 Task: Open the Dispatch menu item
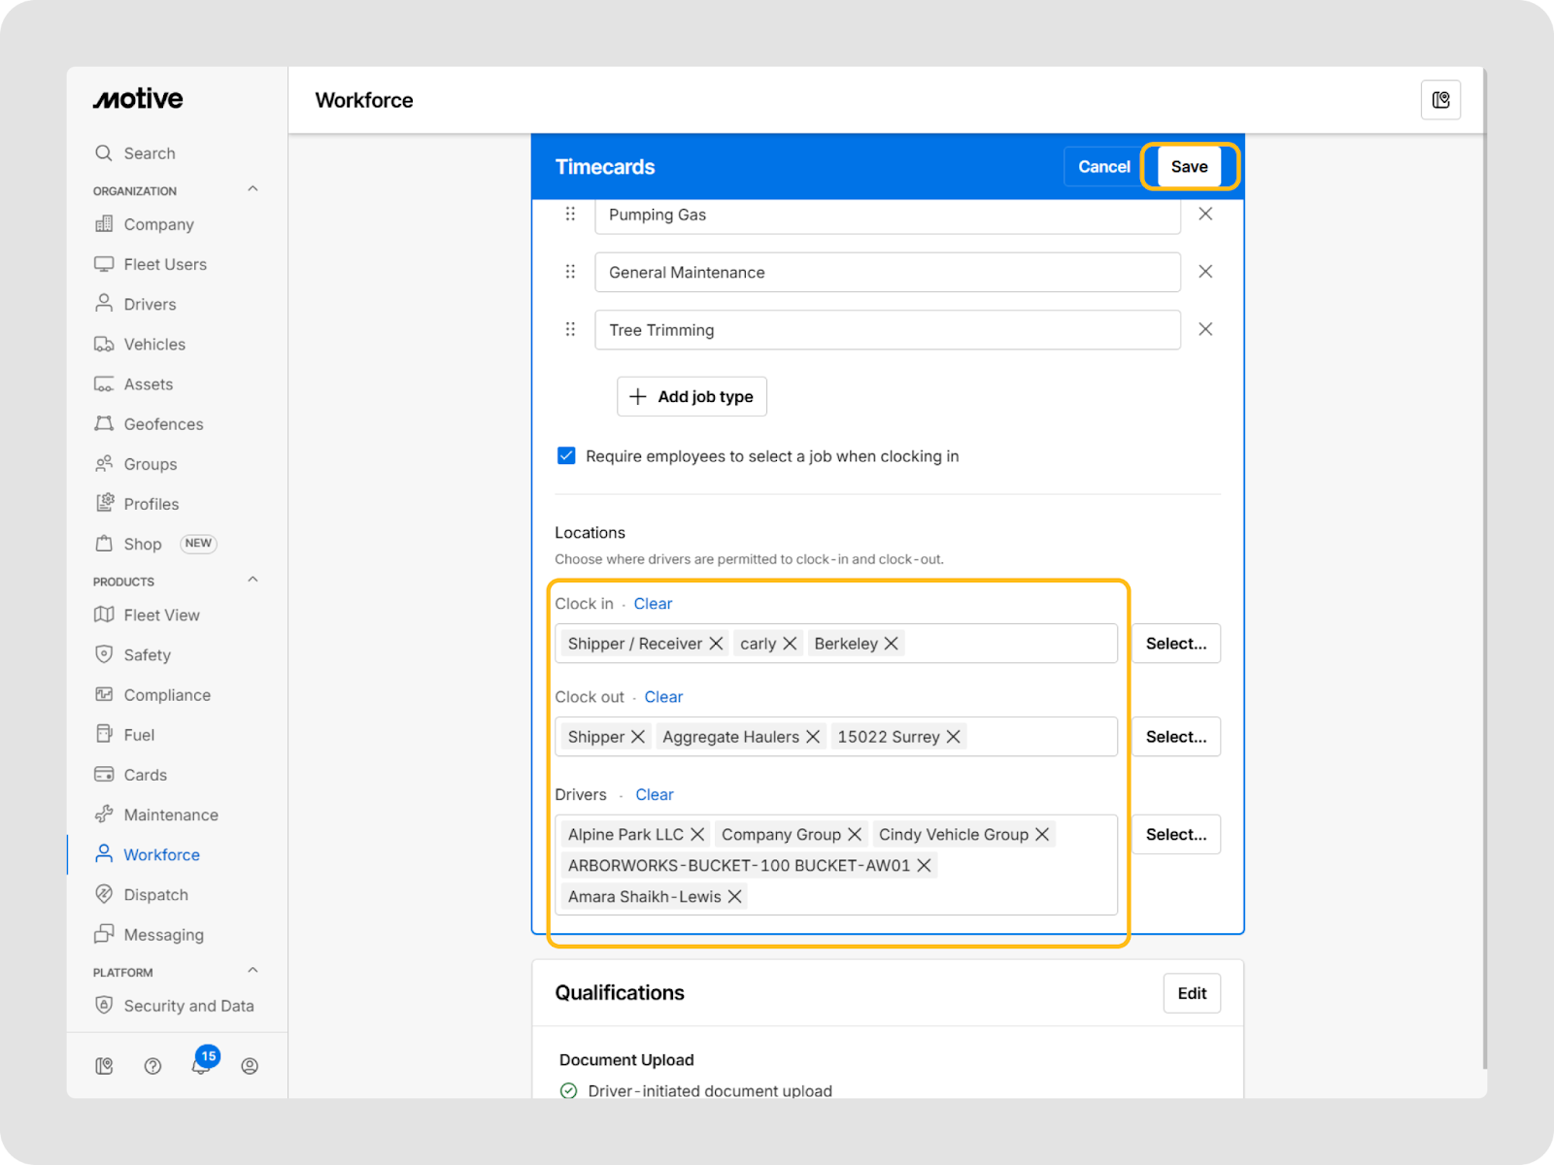155,895
